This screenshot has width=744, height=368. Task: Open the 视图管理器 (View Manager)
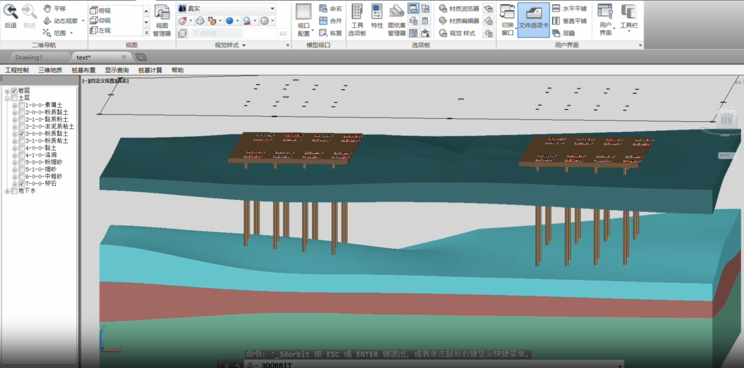(x=162, y=20)
